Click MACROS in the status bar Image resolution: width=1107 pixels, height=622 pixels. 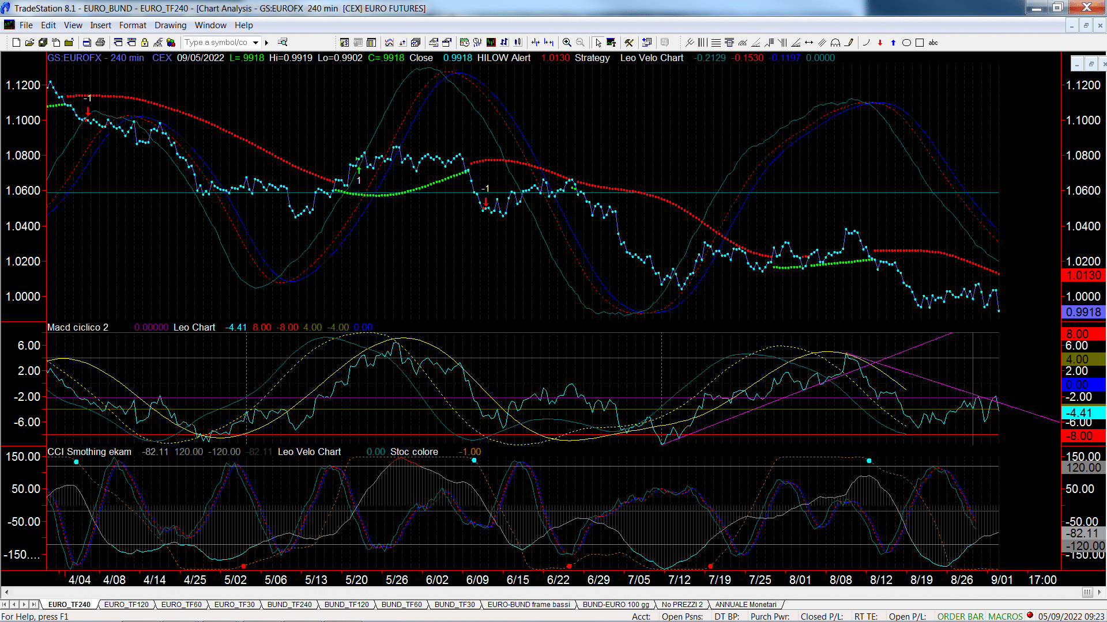click(1005, 616)
